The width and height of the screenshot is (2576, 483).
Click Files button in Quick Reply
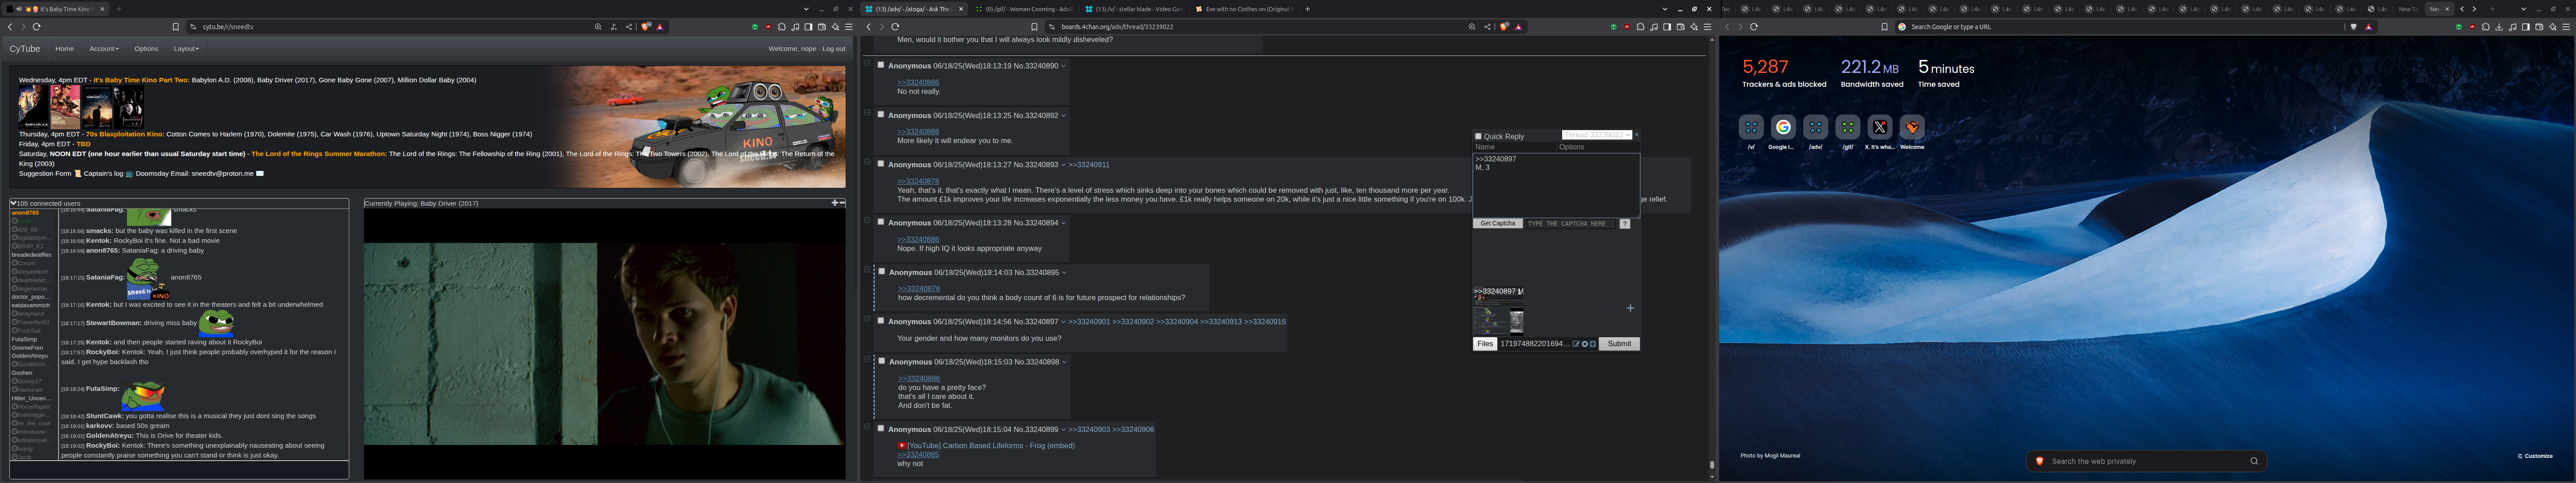click(1485, 343)
